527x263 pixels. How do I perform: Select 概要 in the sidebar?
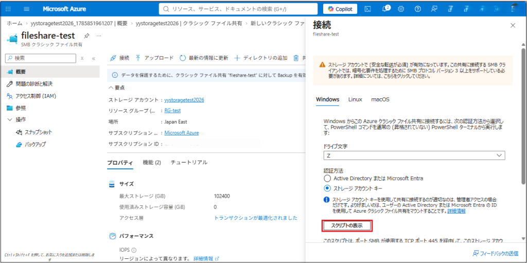50,72
